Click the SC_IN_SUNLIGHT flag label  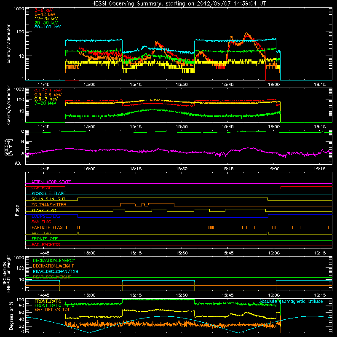pos(48,199)
